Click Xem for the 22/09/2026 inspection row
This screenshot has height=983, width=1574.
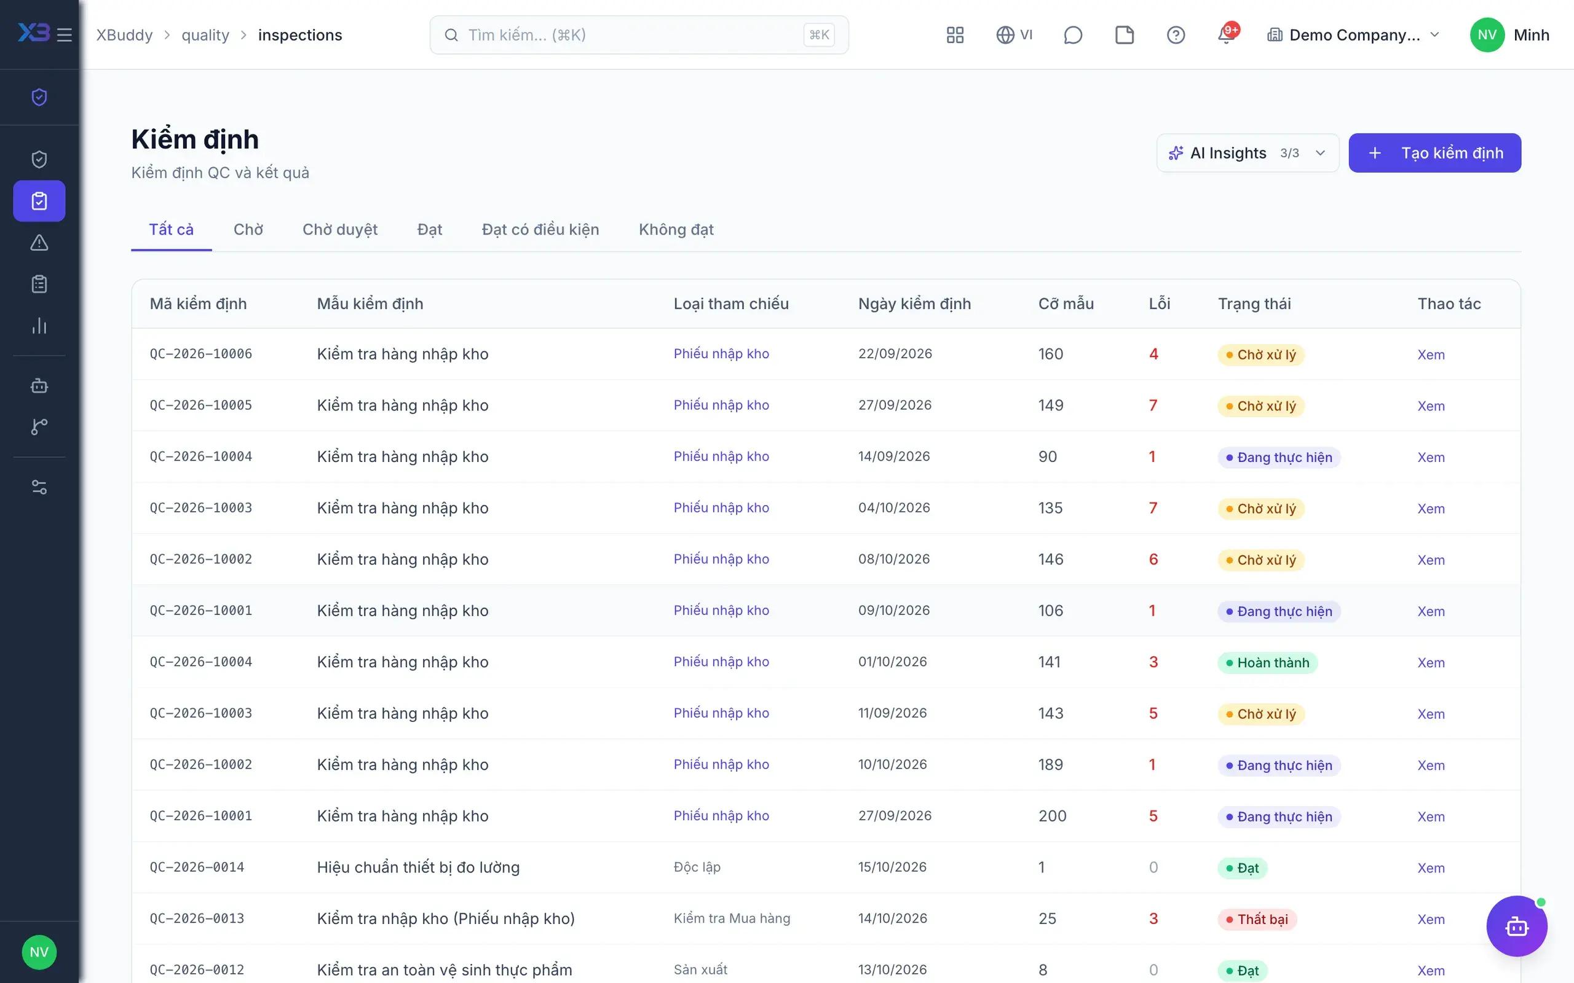[1431, 354]
